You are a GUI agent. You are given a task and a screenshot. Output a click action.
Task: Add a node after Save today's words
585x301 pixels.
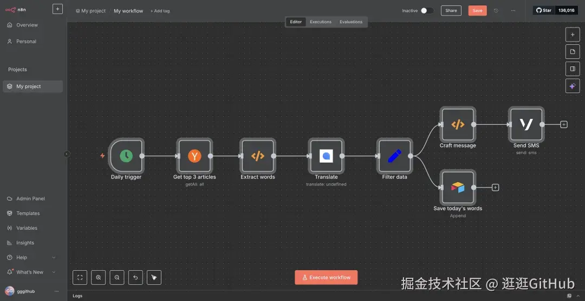(495, 188)
